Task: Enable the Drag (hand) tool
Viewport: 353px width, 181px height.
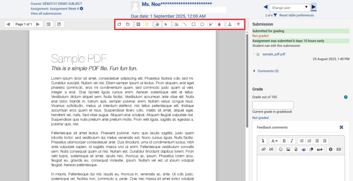Action: [x=158, y=24]
